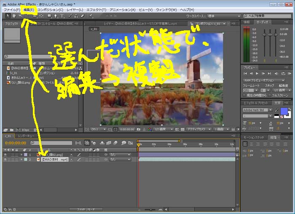Open the blue fill color swatch
Viewport: 295px width, 214px height.
tap(284, 111)
